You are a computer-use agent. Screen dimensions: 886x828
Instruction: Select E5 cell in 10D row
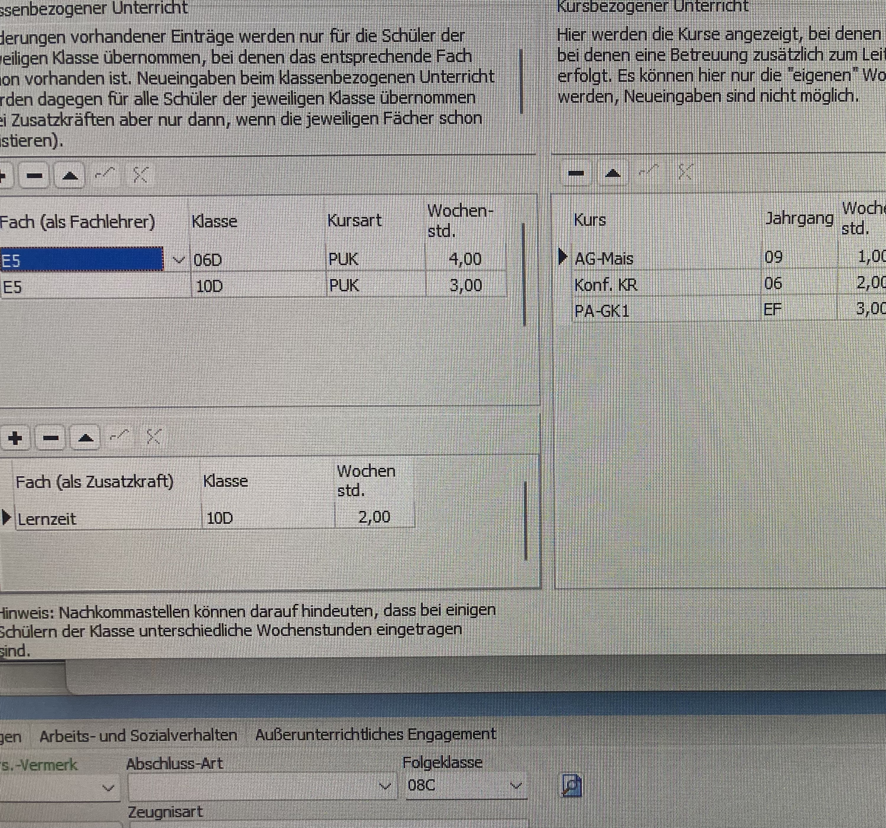click(x=95, y=286)
